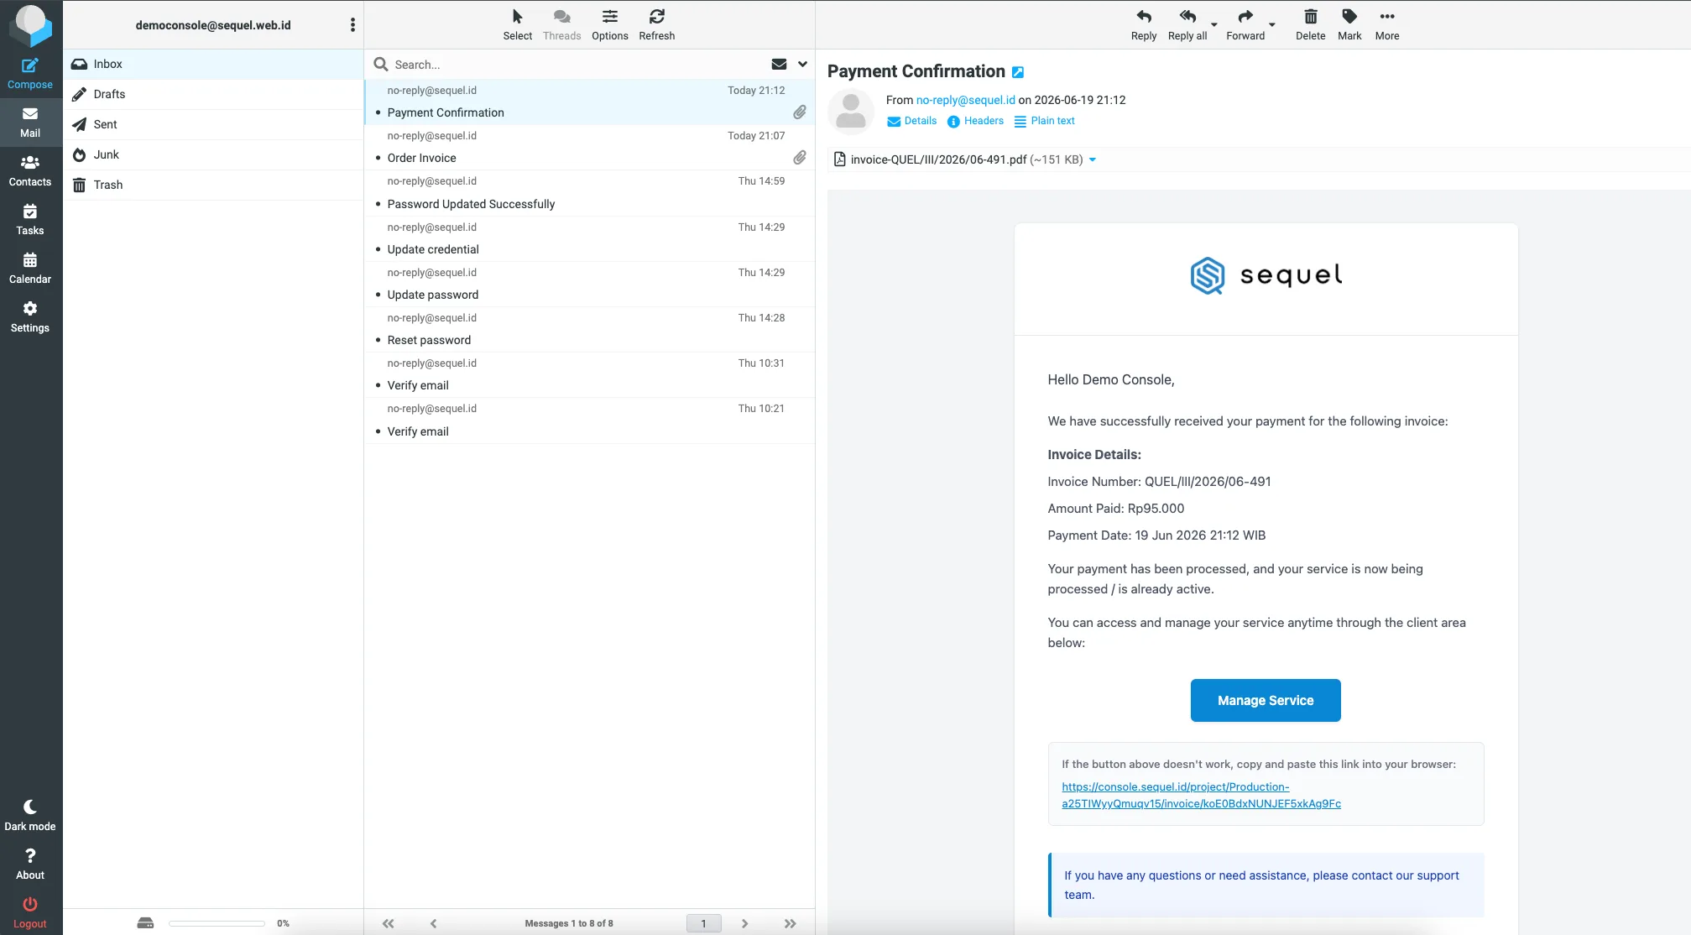Click the list Options toolbar button
Image resolution: width=1691 pixels, height=935 pixels.
click(x=610, y=25)
